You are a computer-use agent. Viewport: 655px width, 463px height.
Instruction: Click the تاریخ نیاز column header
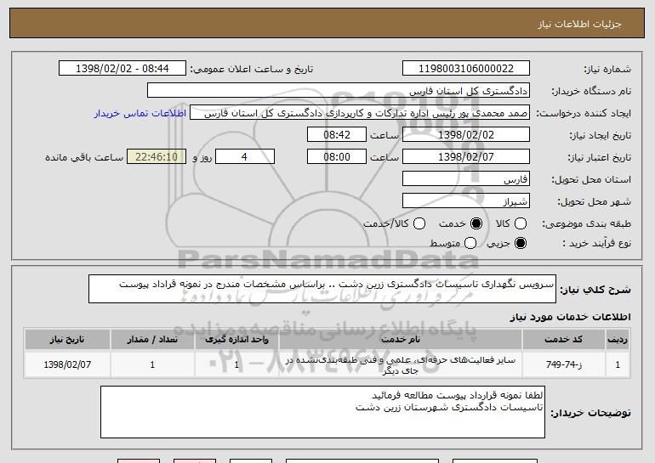coord(67,340)
